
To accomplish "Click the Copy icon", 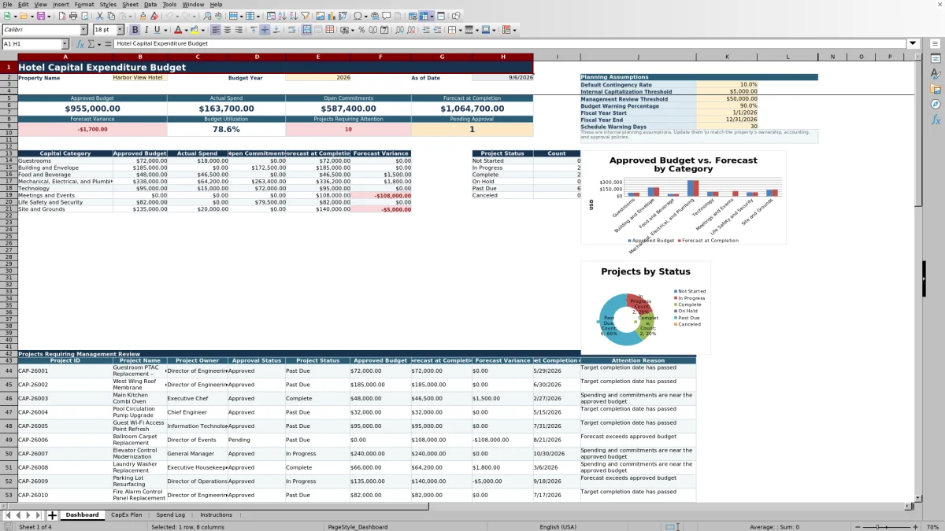I will [x=112, y=16].
